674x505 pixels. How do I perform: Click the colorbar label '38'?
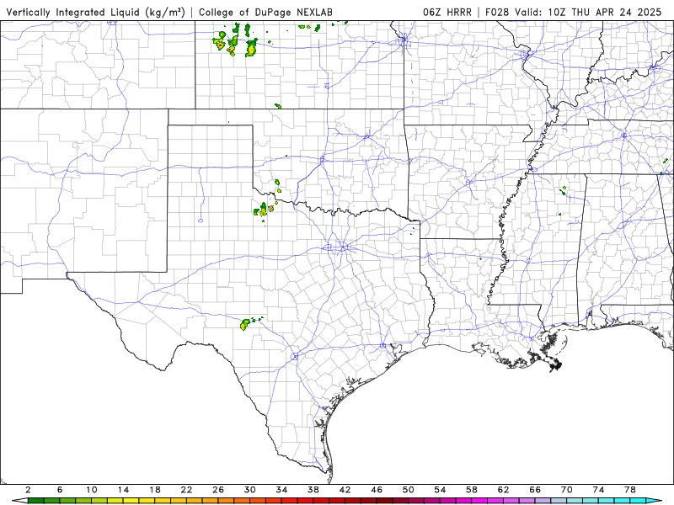point(313,490)
